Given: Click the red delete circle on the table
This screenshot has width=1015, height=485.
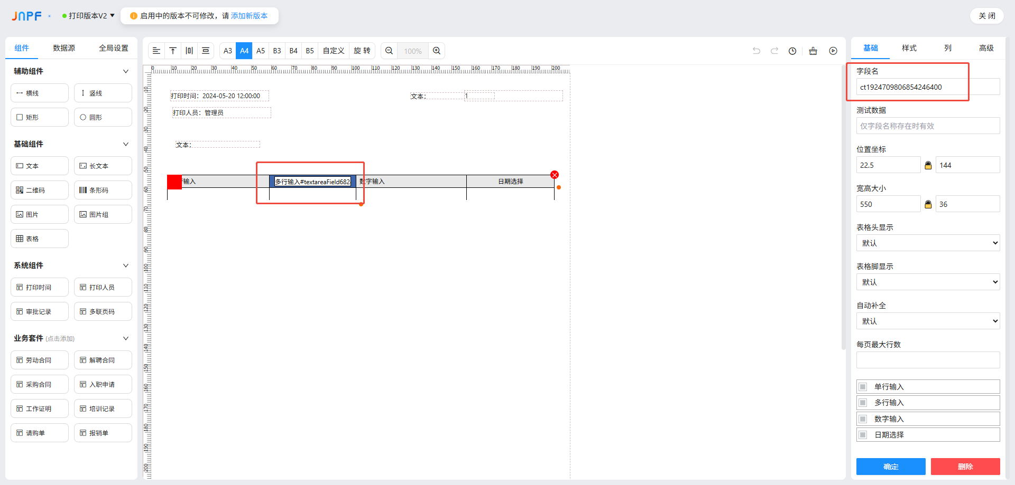Looking at the screenshot, I should 555,175.
